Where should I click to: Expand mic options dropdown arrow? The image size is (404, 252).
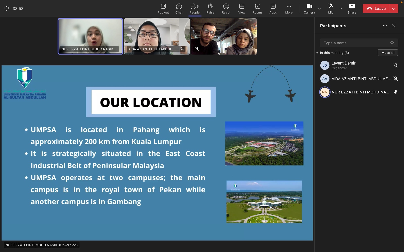coord(341,9)
